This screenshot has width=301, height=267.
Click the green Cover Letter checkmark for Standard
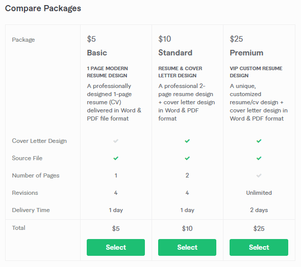187,141
